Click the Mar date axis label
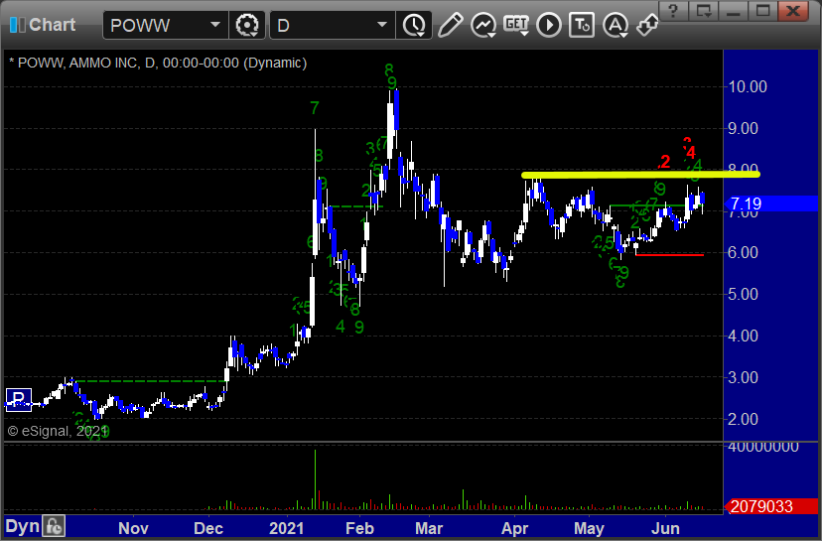This screenshot has height=541, width=822. pyautogui.click(x=429, y=528)
